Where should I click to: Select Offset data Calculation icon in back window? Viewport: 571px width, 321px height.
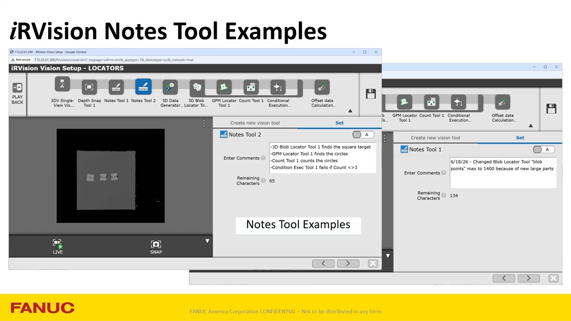[x=502, y=102]
